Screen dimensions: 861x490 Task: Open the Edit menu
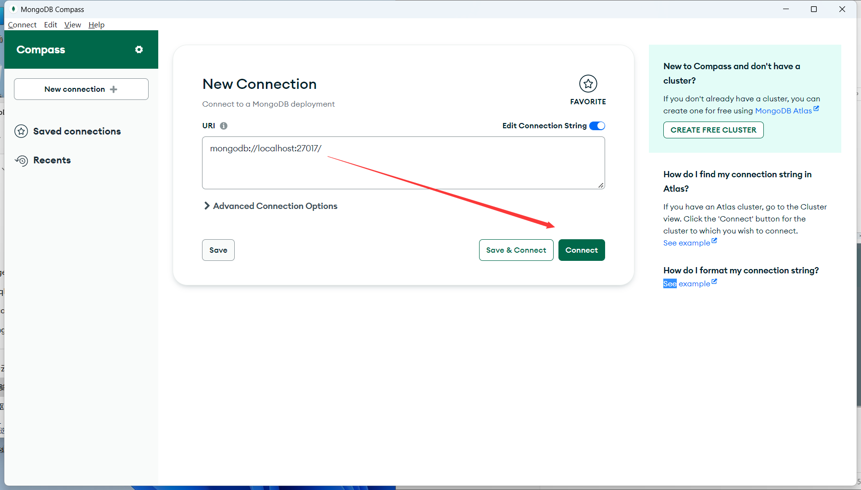51,25
